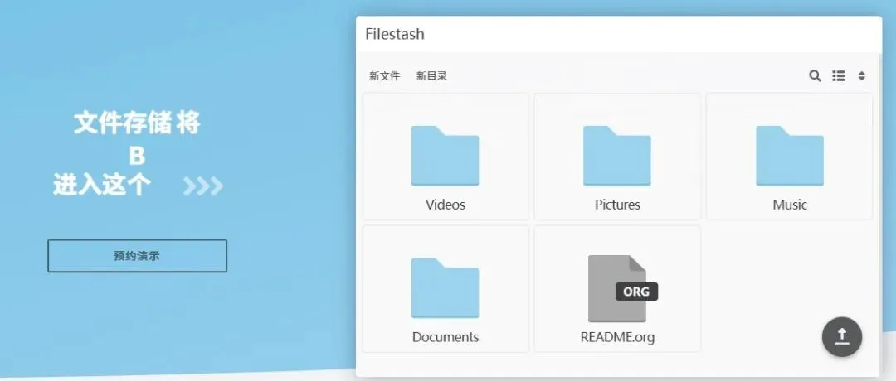Image resolution: width=896 pixels, height=381 pixels.
Task: Select the Pictures label text
Action: coord(618,205)
